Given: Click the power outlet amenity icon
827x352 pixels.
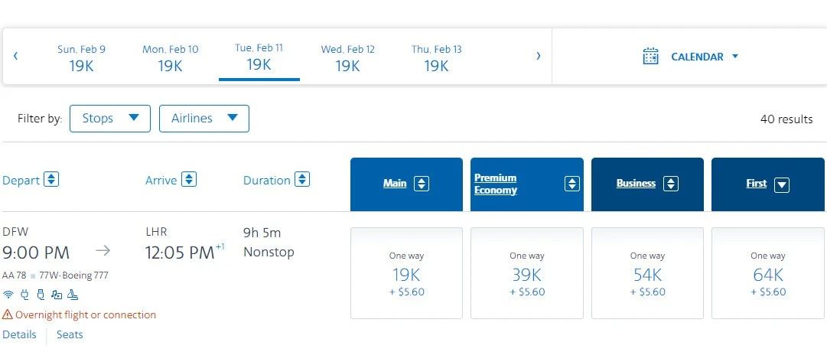Looking at the screenshot, I should pyautogui.click(x=24, y=295).
